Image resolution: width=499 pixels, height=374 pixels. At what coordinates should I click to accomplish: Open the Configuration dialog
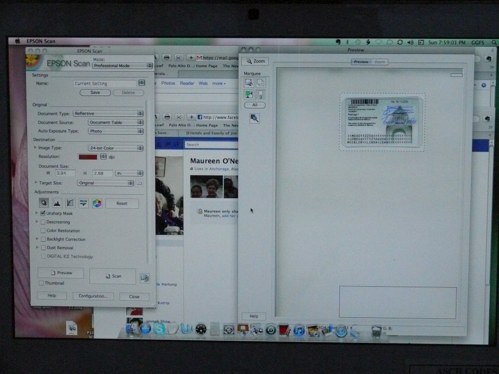[93, 296]
